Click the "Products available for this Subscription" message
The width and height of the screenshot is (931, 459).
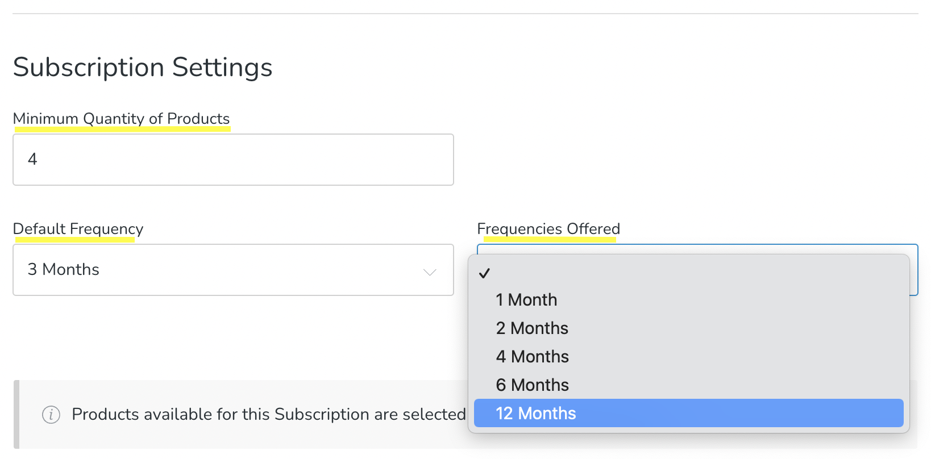[267, 414]
